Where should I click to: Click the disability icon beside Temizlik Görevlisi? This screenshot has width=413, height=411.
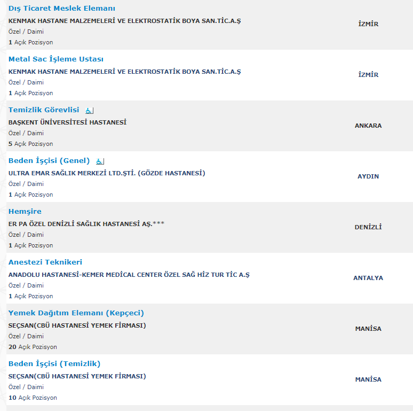89,111
